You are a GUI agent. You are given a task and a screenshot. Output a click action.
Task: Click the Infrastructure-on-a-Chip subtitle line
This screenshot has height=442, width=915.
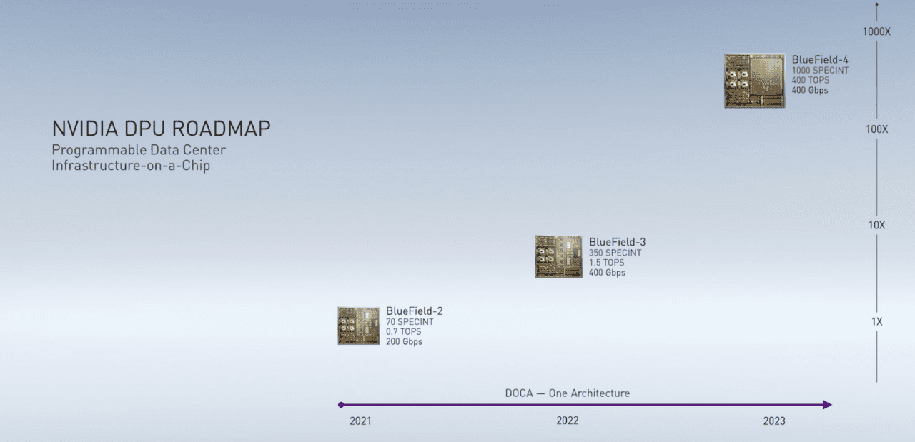(131, 166)
